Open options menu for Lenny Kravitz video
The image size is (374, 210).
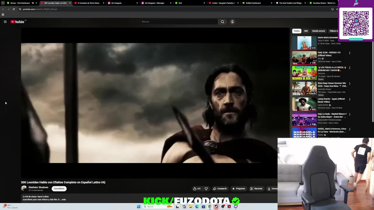click(349, 99)
